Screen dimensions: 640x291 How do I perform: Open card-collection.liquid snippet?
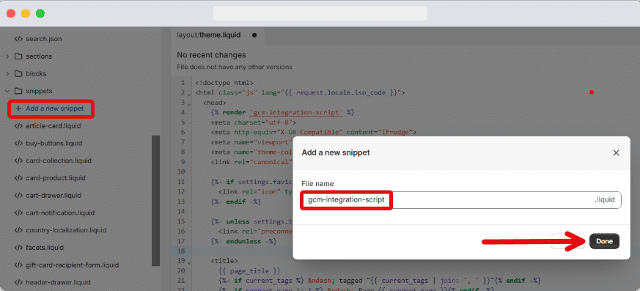[59, 161]
